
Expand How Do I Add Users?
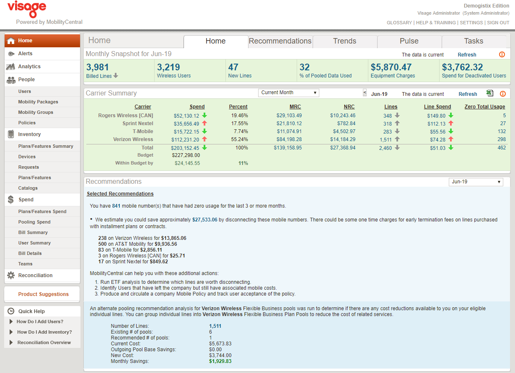40,322
